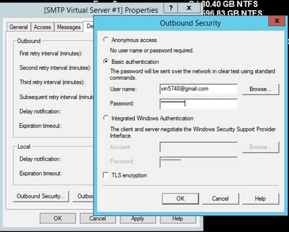Click 'Second retry interval (minutes):' label
The image size is (289, 232).
coord(55,68)
